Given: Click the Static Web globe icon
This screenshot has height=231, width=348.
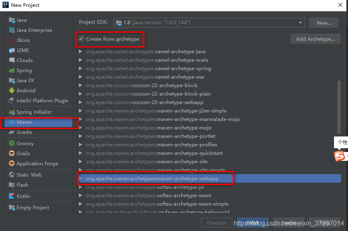Looking at the screenshot, I should 12,175.
